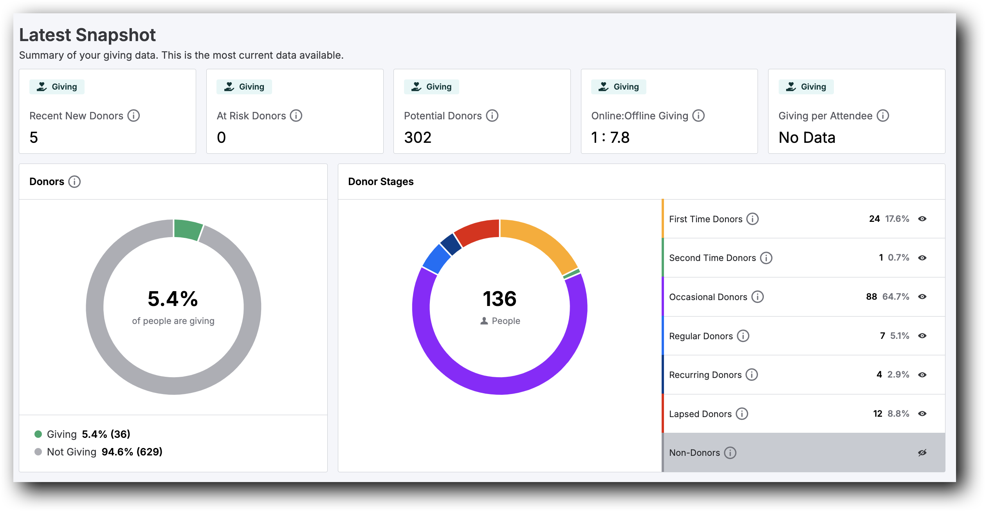
Task: Open the Recent New Donors info tooltip
Action: 133,115
